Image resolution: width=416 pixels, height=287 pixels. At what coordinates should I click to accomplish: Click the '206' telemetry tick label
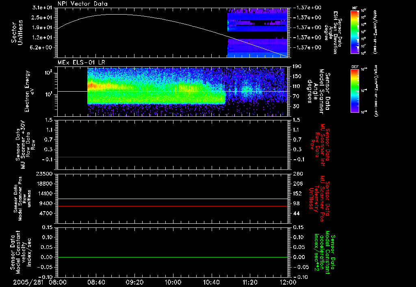298,184
